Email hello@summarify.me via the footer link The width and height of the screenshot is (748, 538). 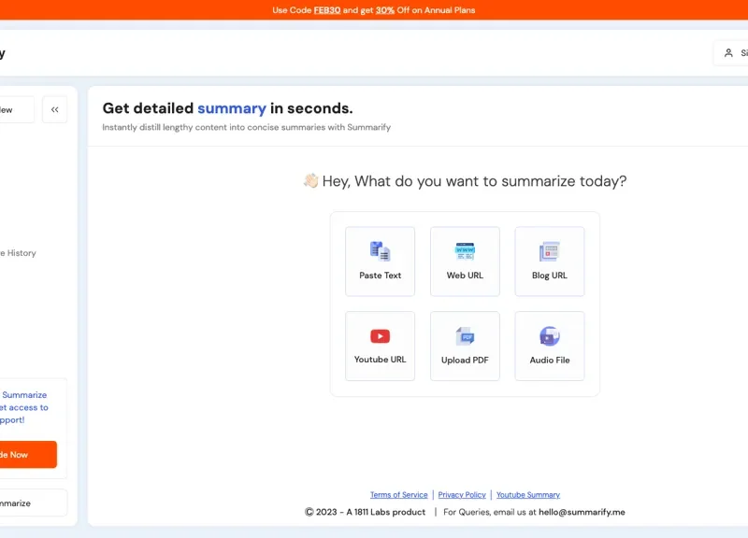point(583,512)
